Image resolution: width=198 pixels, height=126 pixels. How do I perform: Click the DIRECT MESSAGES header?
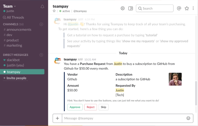tap(15, 55)
